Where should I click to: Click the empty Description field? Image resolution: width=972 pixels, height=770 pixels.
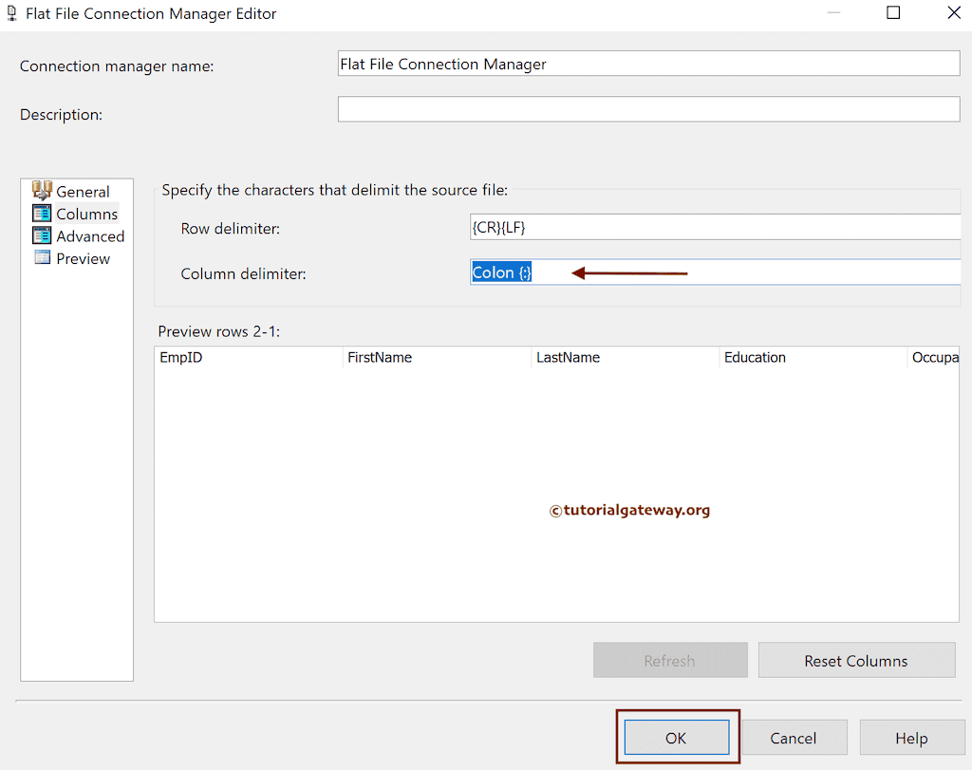click(648, 108)
